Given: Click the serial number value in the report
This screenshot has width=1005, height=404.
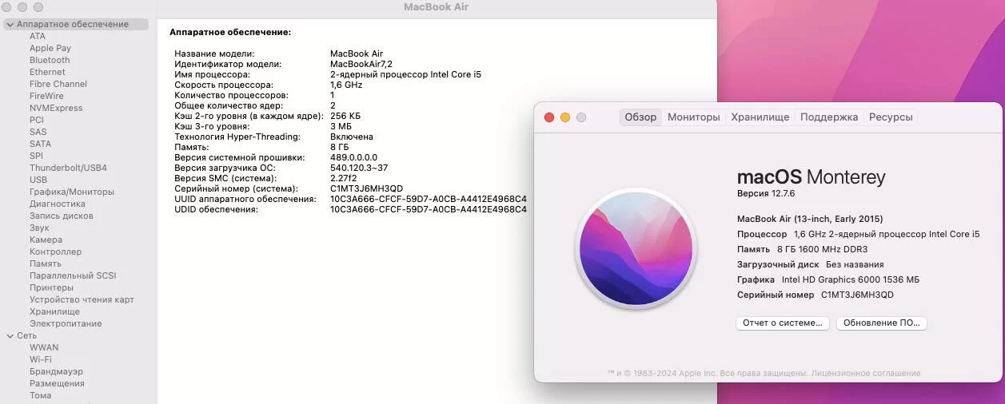Looking at the screenshot, I should pos(366,188).
